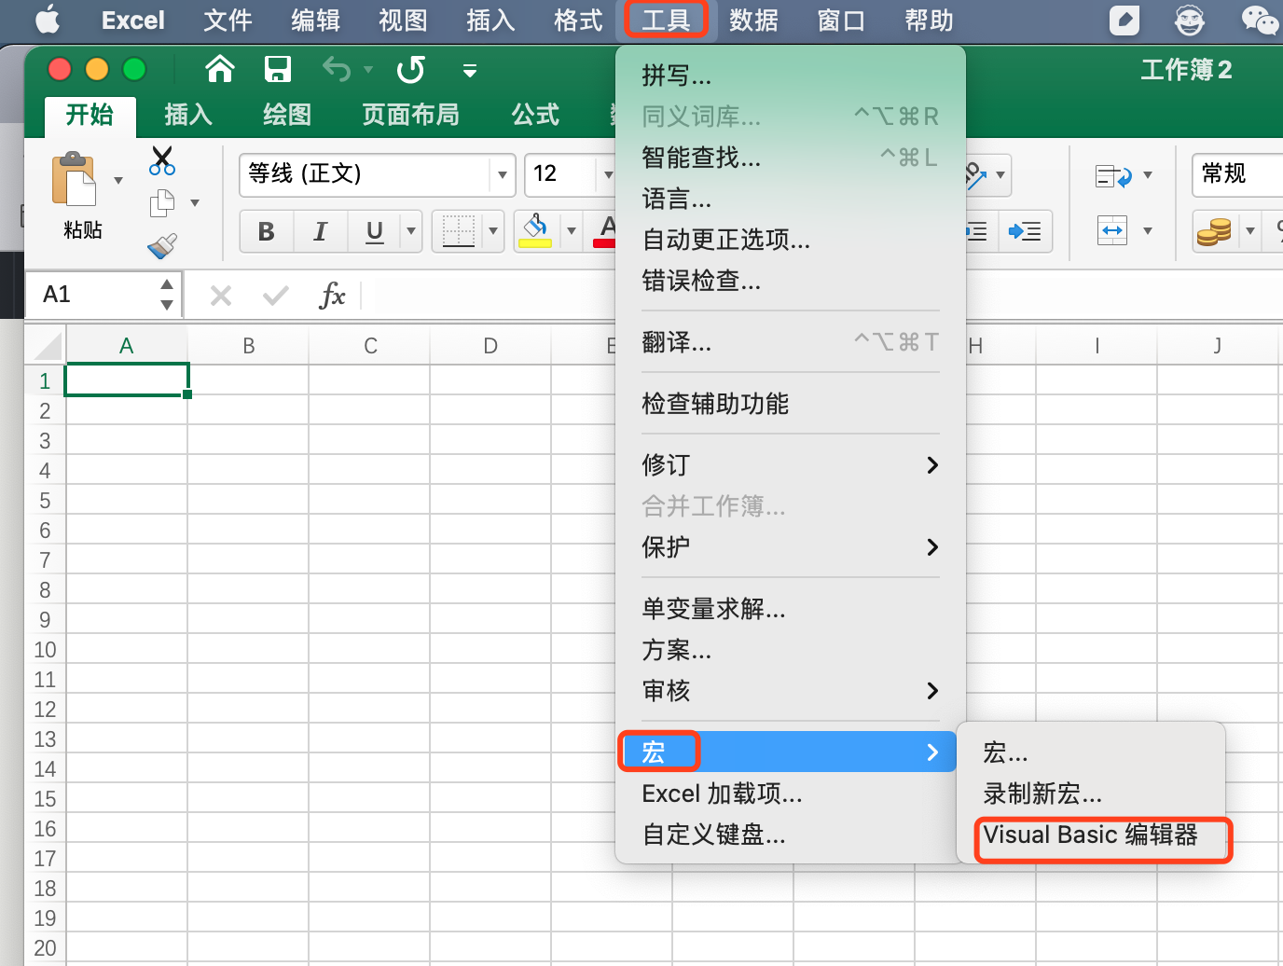Image resolution: width=1283 pixels, height=966 pixels.
Task: Toggle Underline formatting
Action: tap(375, 231)
